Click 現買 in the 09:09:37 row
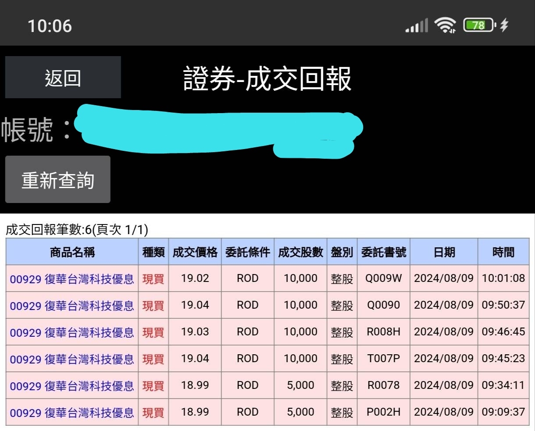This screenshot has height=431, width=535. (x=153, y=412)
